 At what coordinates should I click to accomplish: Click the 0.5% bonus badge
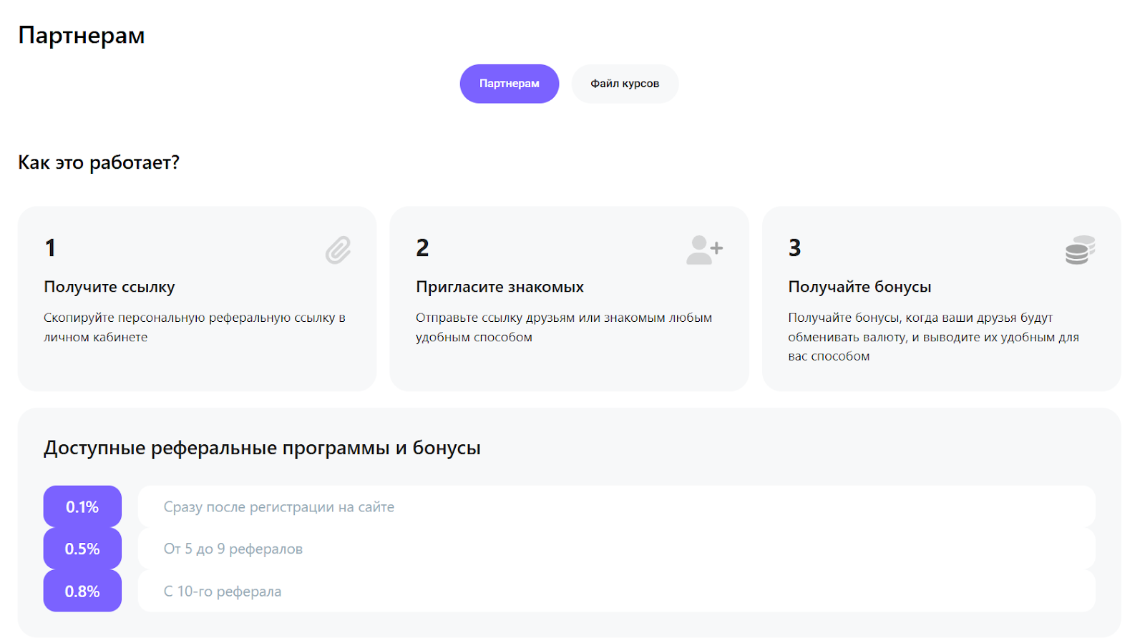click(x=82, y=549)
